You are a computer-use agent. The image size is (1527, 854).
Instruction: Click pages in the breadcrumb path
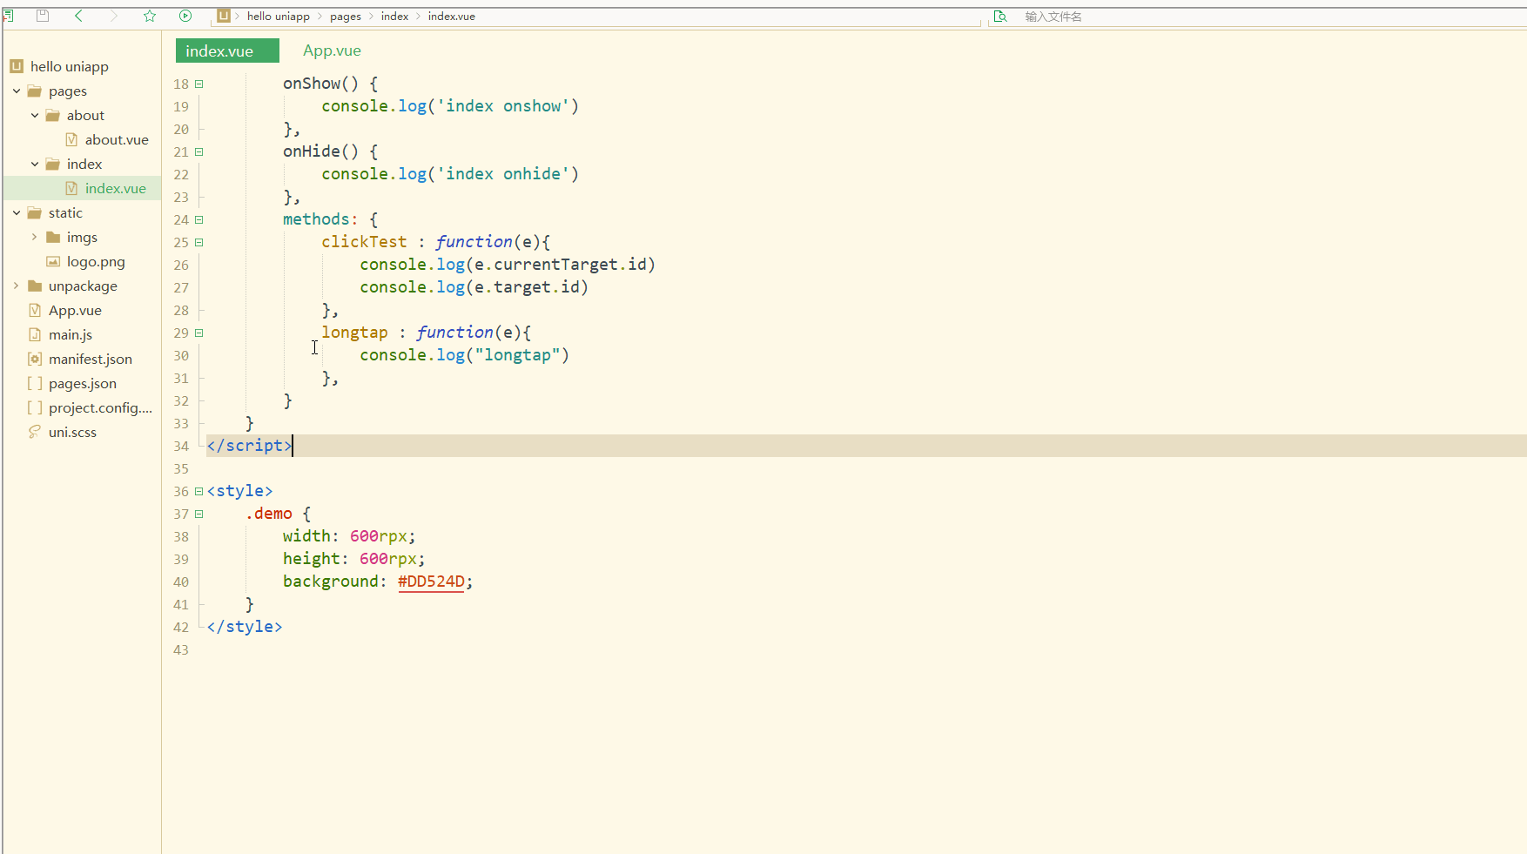coord(346,16)
